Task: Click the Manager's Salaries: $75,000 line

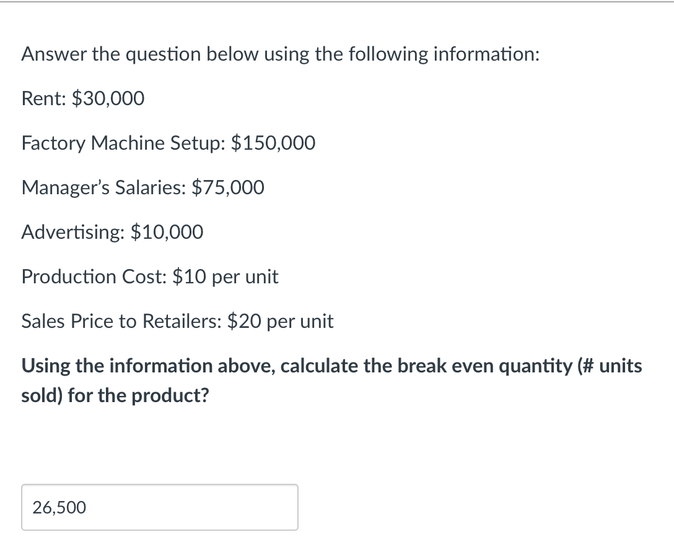Action: 142,187
